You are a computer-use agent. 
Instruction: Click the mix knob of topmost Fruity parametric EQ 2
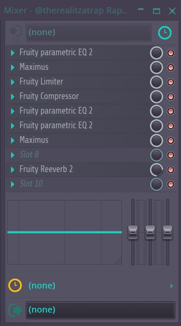pos(157,53)
